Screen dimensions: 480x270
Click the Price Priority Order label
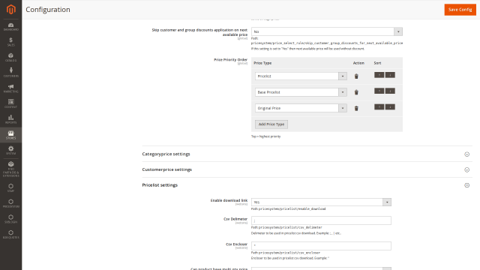click(x=230, y=60)
